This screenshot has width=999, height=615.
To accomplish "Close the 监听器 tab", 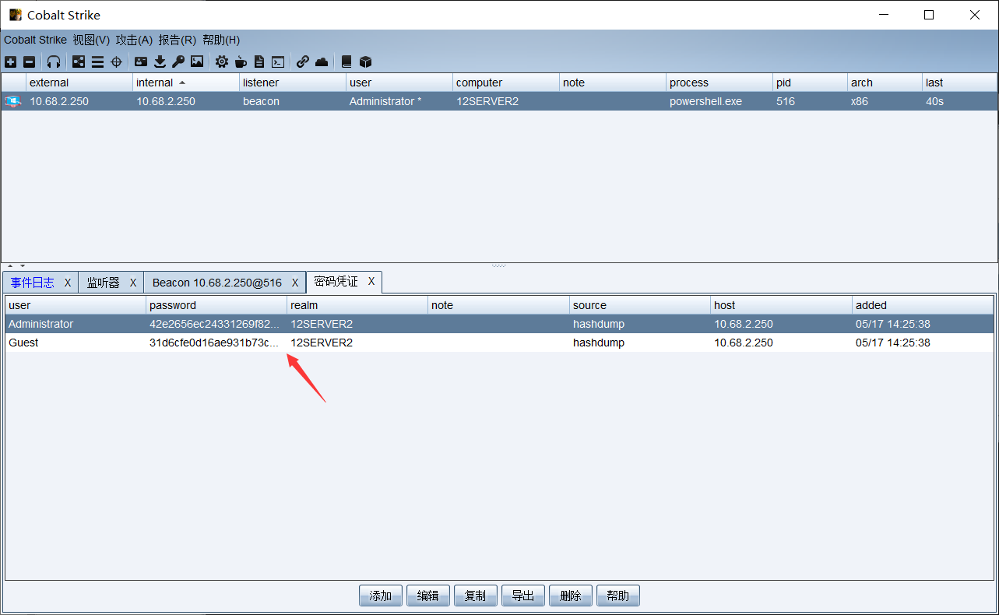I will coord(133,283).
